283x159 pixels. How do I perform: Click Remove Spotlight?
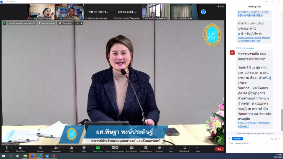47,23
